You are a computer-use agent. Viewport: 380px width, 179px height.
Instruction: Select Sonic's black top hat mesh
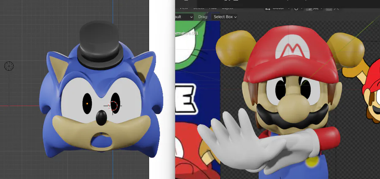click(x=100, y=45)
